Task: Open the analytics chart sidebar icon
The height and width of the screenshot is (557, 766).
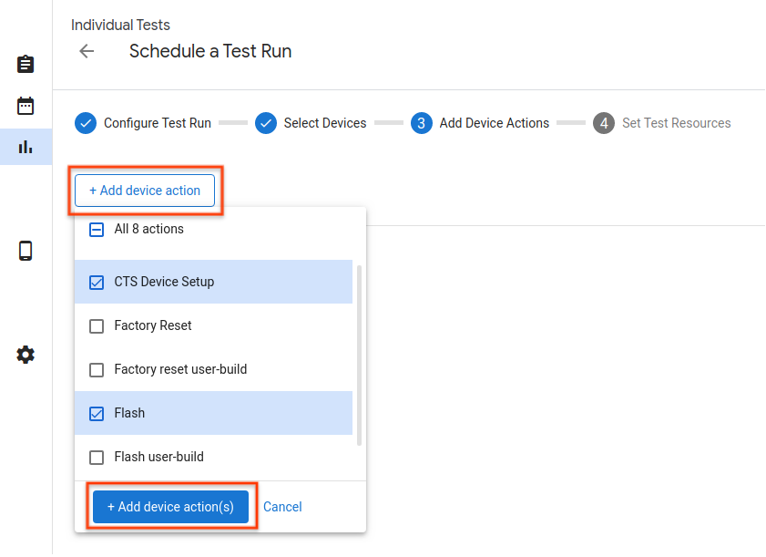Action: pos(25,146)
